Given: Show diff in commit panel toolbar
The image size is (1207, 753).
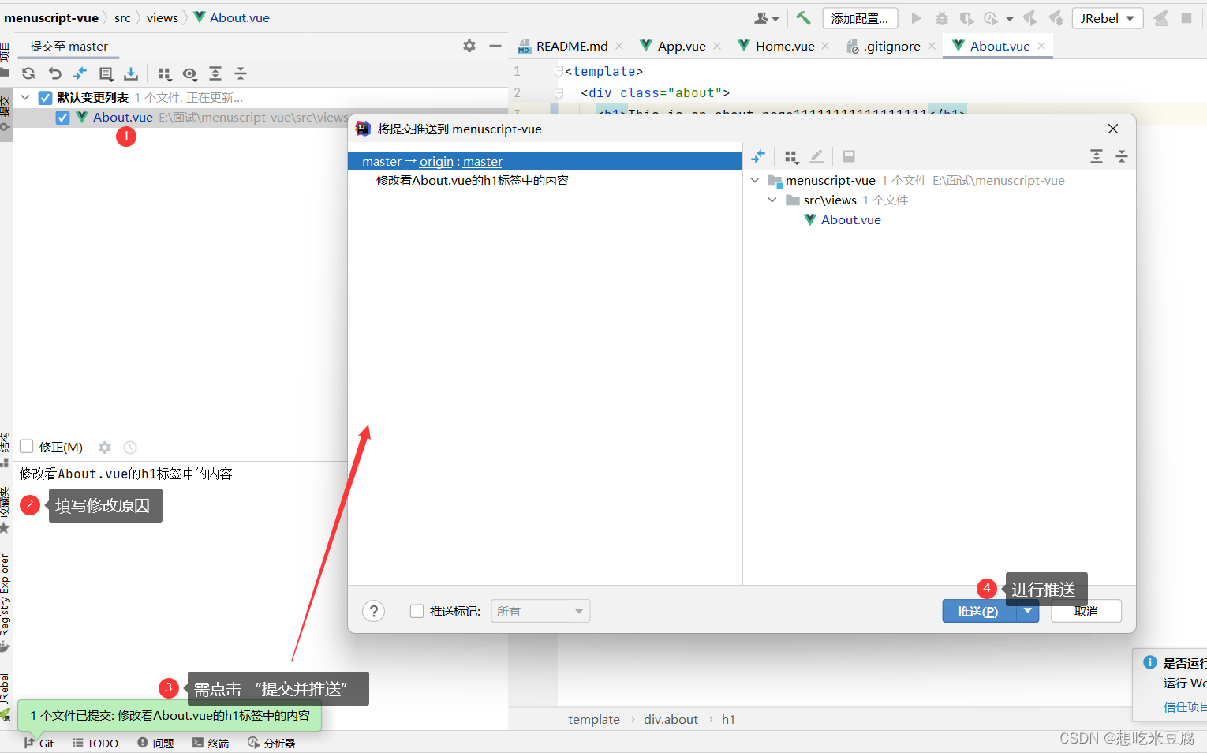Looking at the screenshot, I should (80, 73).
